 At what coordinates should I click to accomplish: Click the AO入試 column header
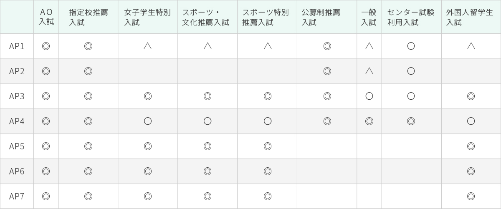pos(46,17)
